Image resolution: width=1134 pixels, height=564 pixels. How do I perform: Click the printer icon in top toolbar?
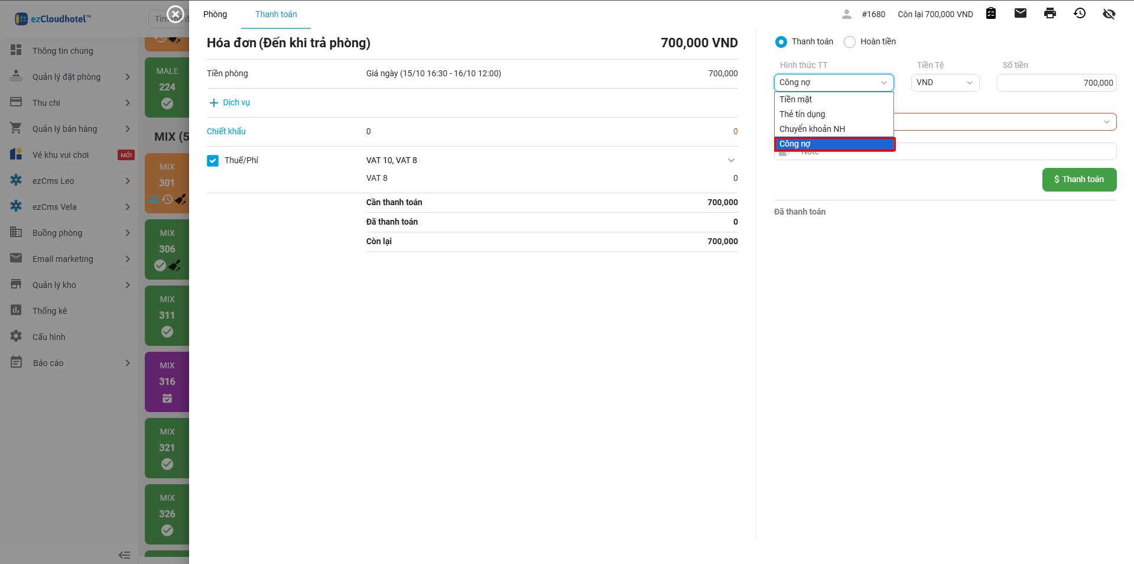coord(1049,14)
